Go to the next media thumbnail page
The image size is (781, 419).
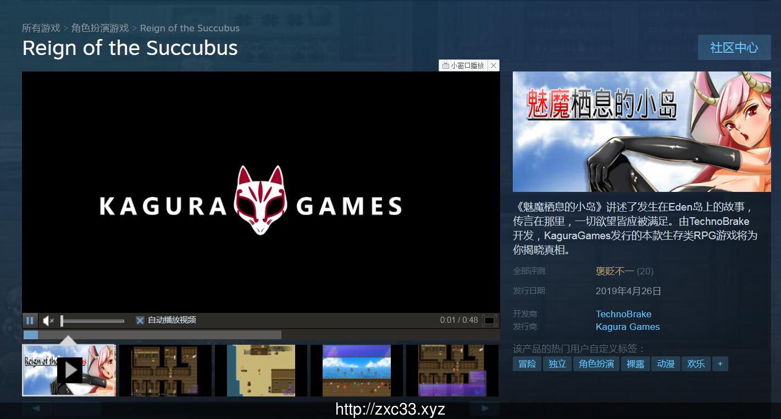[x=484, y=407]
